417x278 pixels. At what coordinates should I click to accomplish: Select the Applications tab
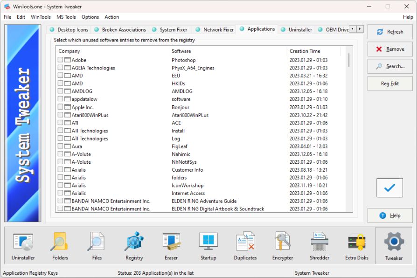tap(257, 29)
